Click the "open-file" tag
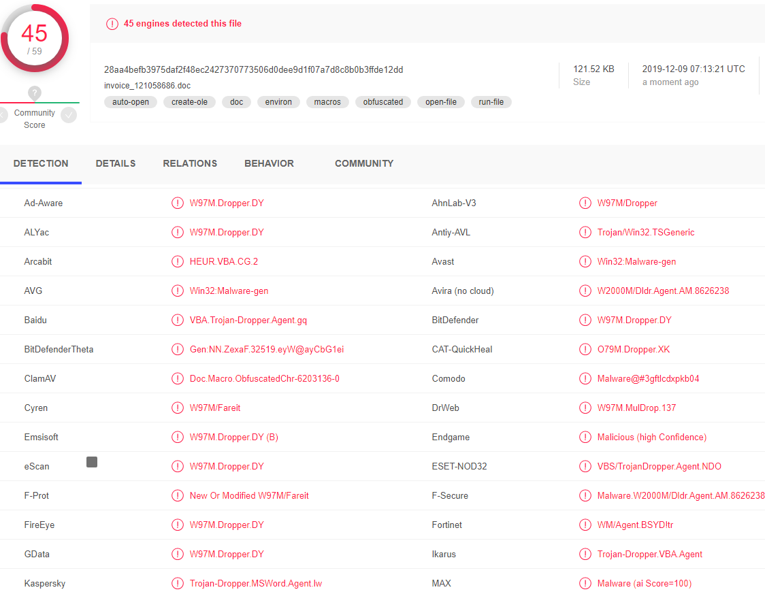 (x=441, y=102)
